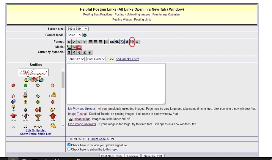The width and height of the screenshot is (272, 160).
Task: Apply strikethrough formatting button
Action: 84,42
